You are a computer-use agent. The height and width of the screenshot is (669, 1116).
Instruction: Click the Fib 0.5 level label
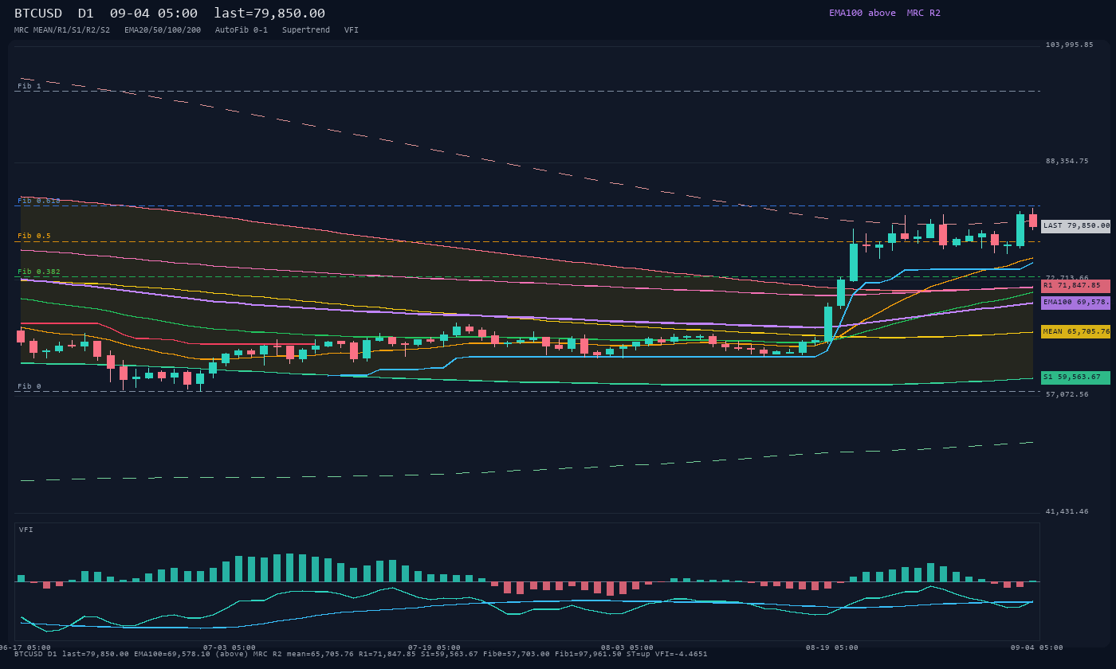(34, 236)
